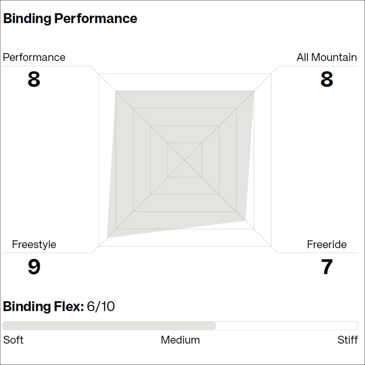Select the Stiff flex label

point(348,340)
